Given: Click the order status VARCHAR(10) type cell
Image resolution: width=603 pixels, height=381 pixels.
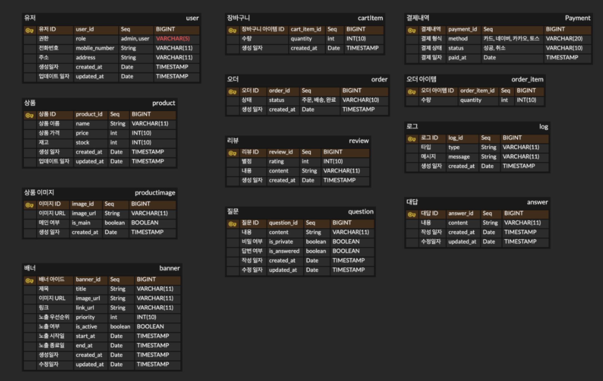Looking at the screenshot, I should (360, 100).
